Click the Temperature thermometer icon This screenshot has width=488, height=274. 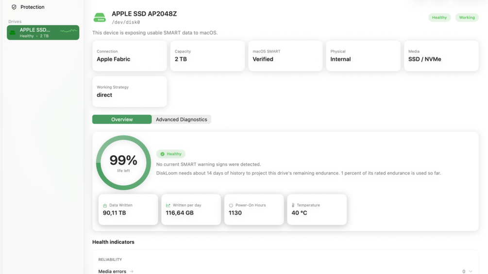tap(293, 205)
